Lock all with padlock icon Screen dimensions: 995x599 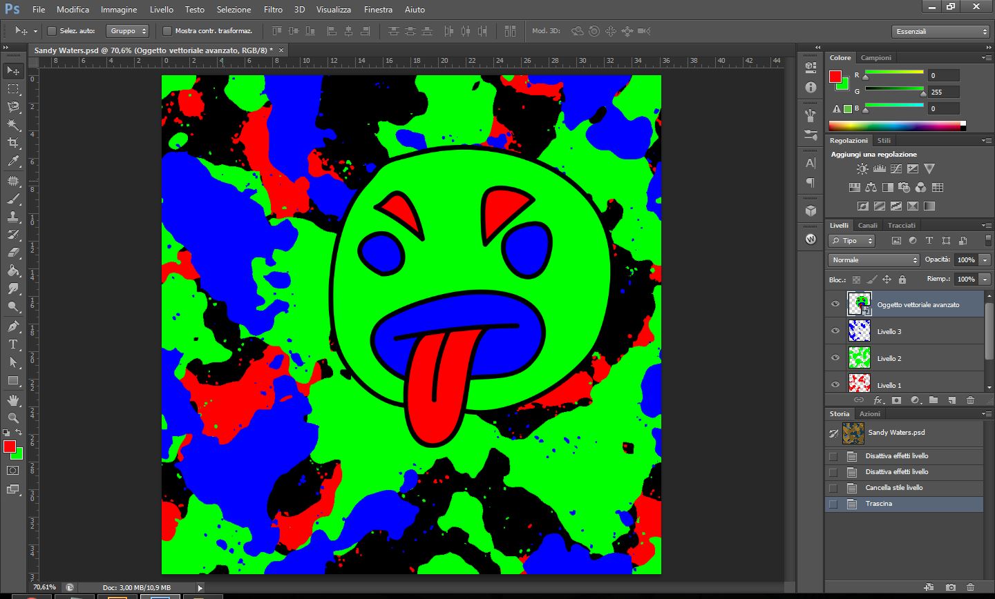(x=902, y=279)
